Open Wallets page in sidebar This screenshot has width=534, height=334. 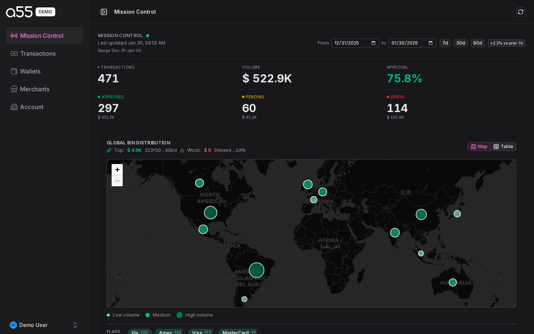[44, 71]
